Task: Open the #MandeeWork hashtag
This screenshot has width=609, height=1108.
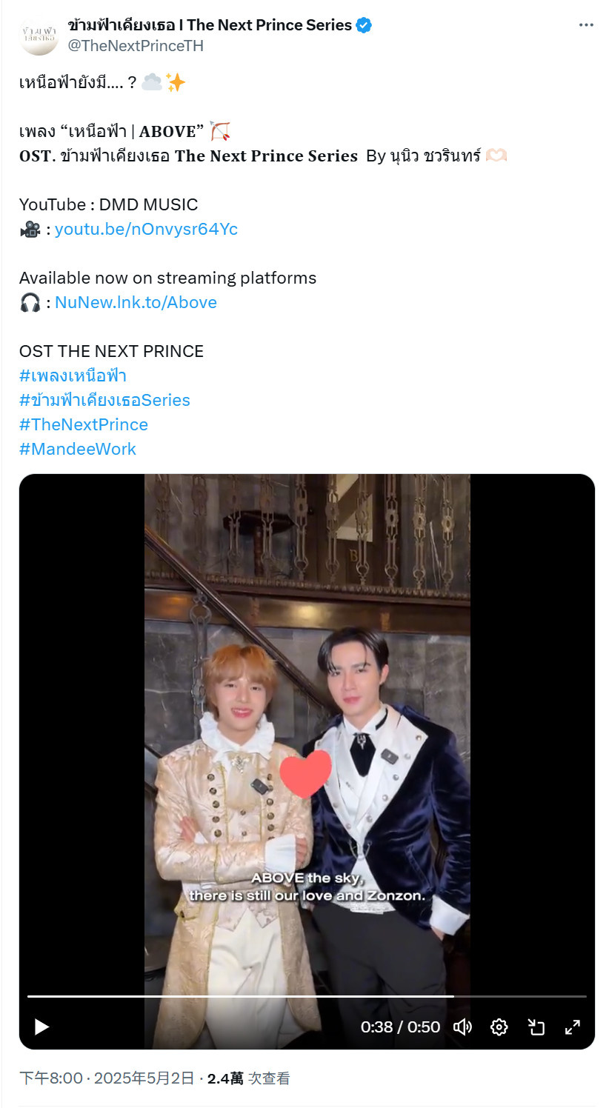Action: click(x=78, y=449)
